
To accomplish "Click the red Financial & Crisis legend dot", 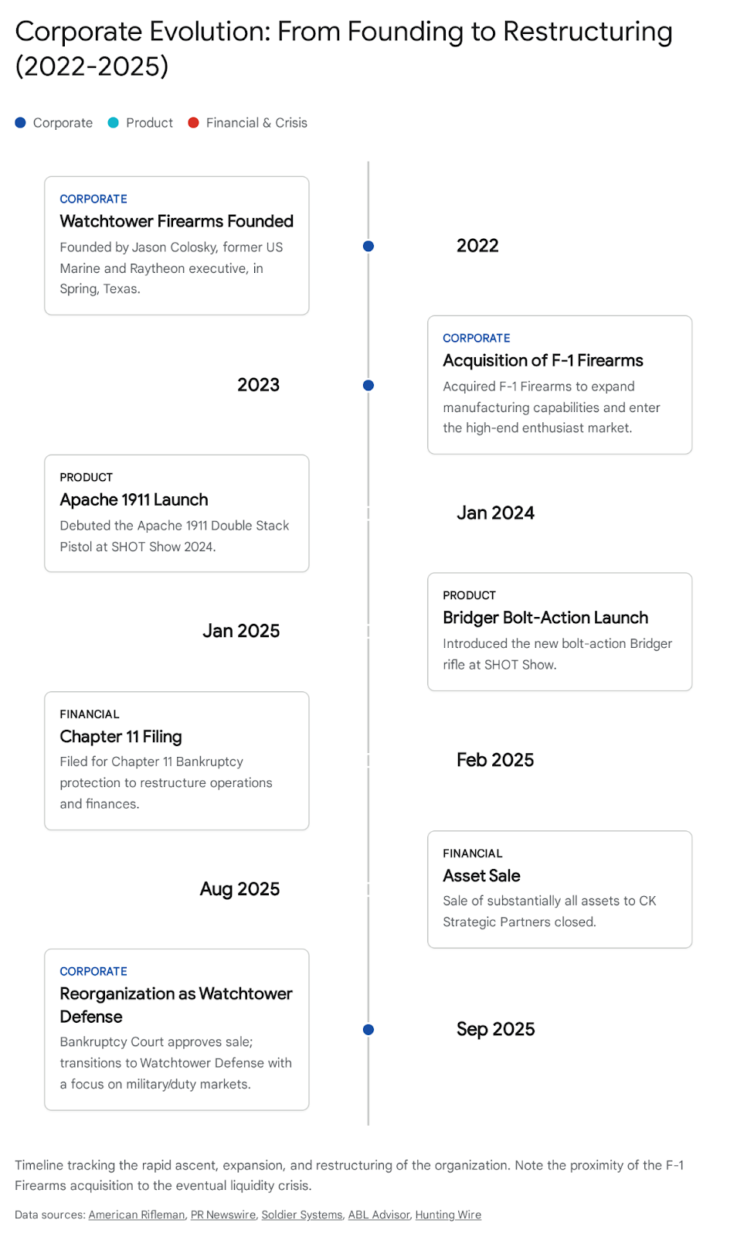I will tap(194, 123).
